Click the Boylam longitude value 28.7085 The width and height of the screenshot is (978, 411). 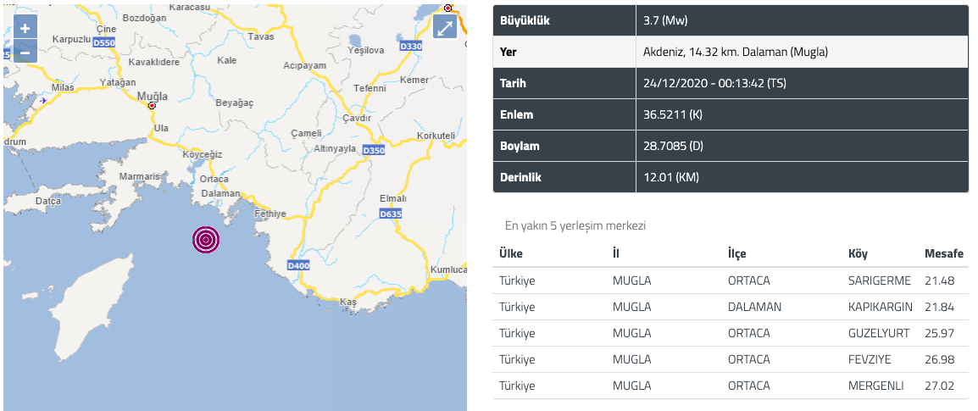pos(674,147)
